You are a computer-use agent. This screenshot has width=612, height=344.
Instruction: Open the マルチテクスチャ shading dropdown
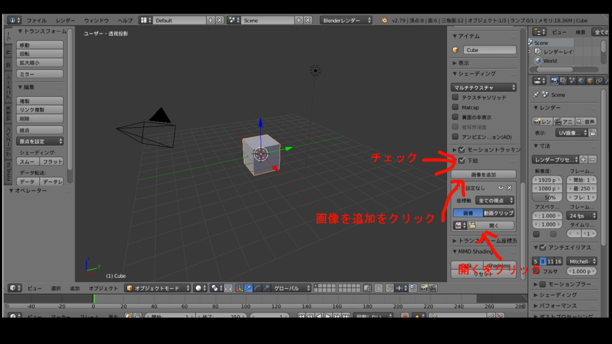coord(484,87)
